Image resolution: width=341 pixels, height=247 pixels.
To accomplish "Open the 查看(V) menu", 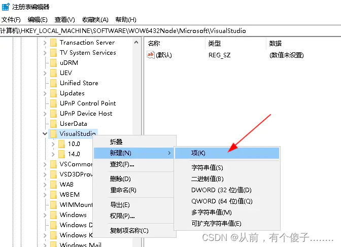I will click(64, 20).
